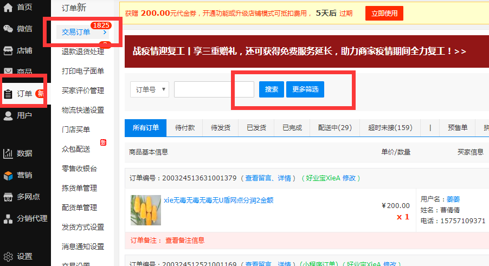Viewport: 489px width, 266px height.
Task: Click the red 立即使用 button
Action: point(384,14)
